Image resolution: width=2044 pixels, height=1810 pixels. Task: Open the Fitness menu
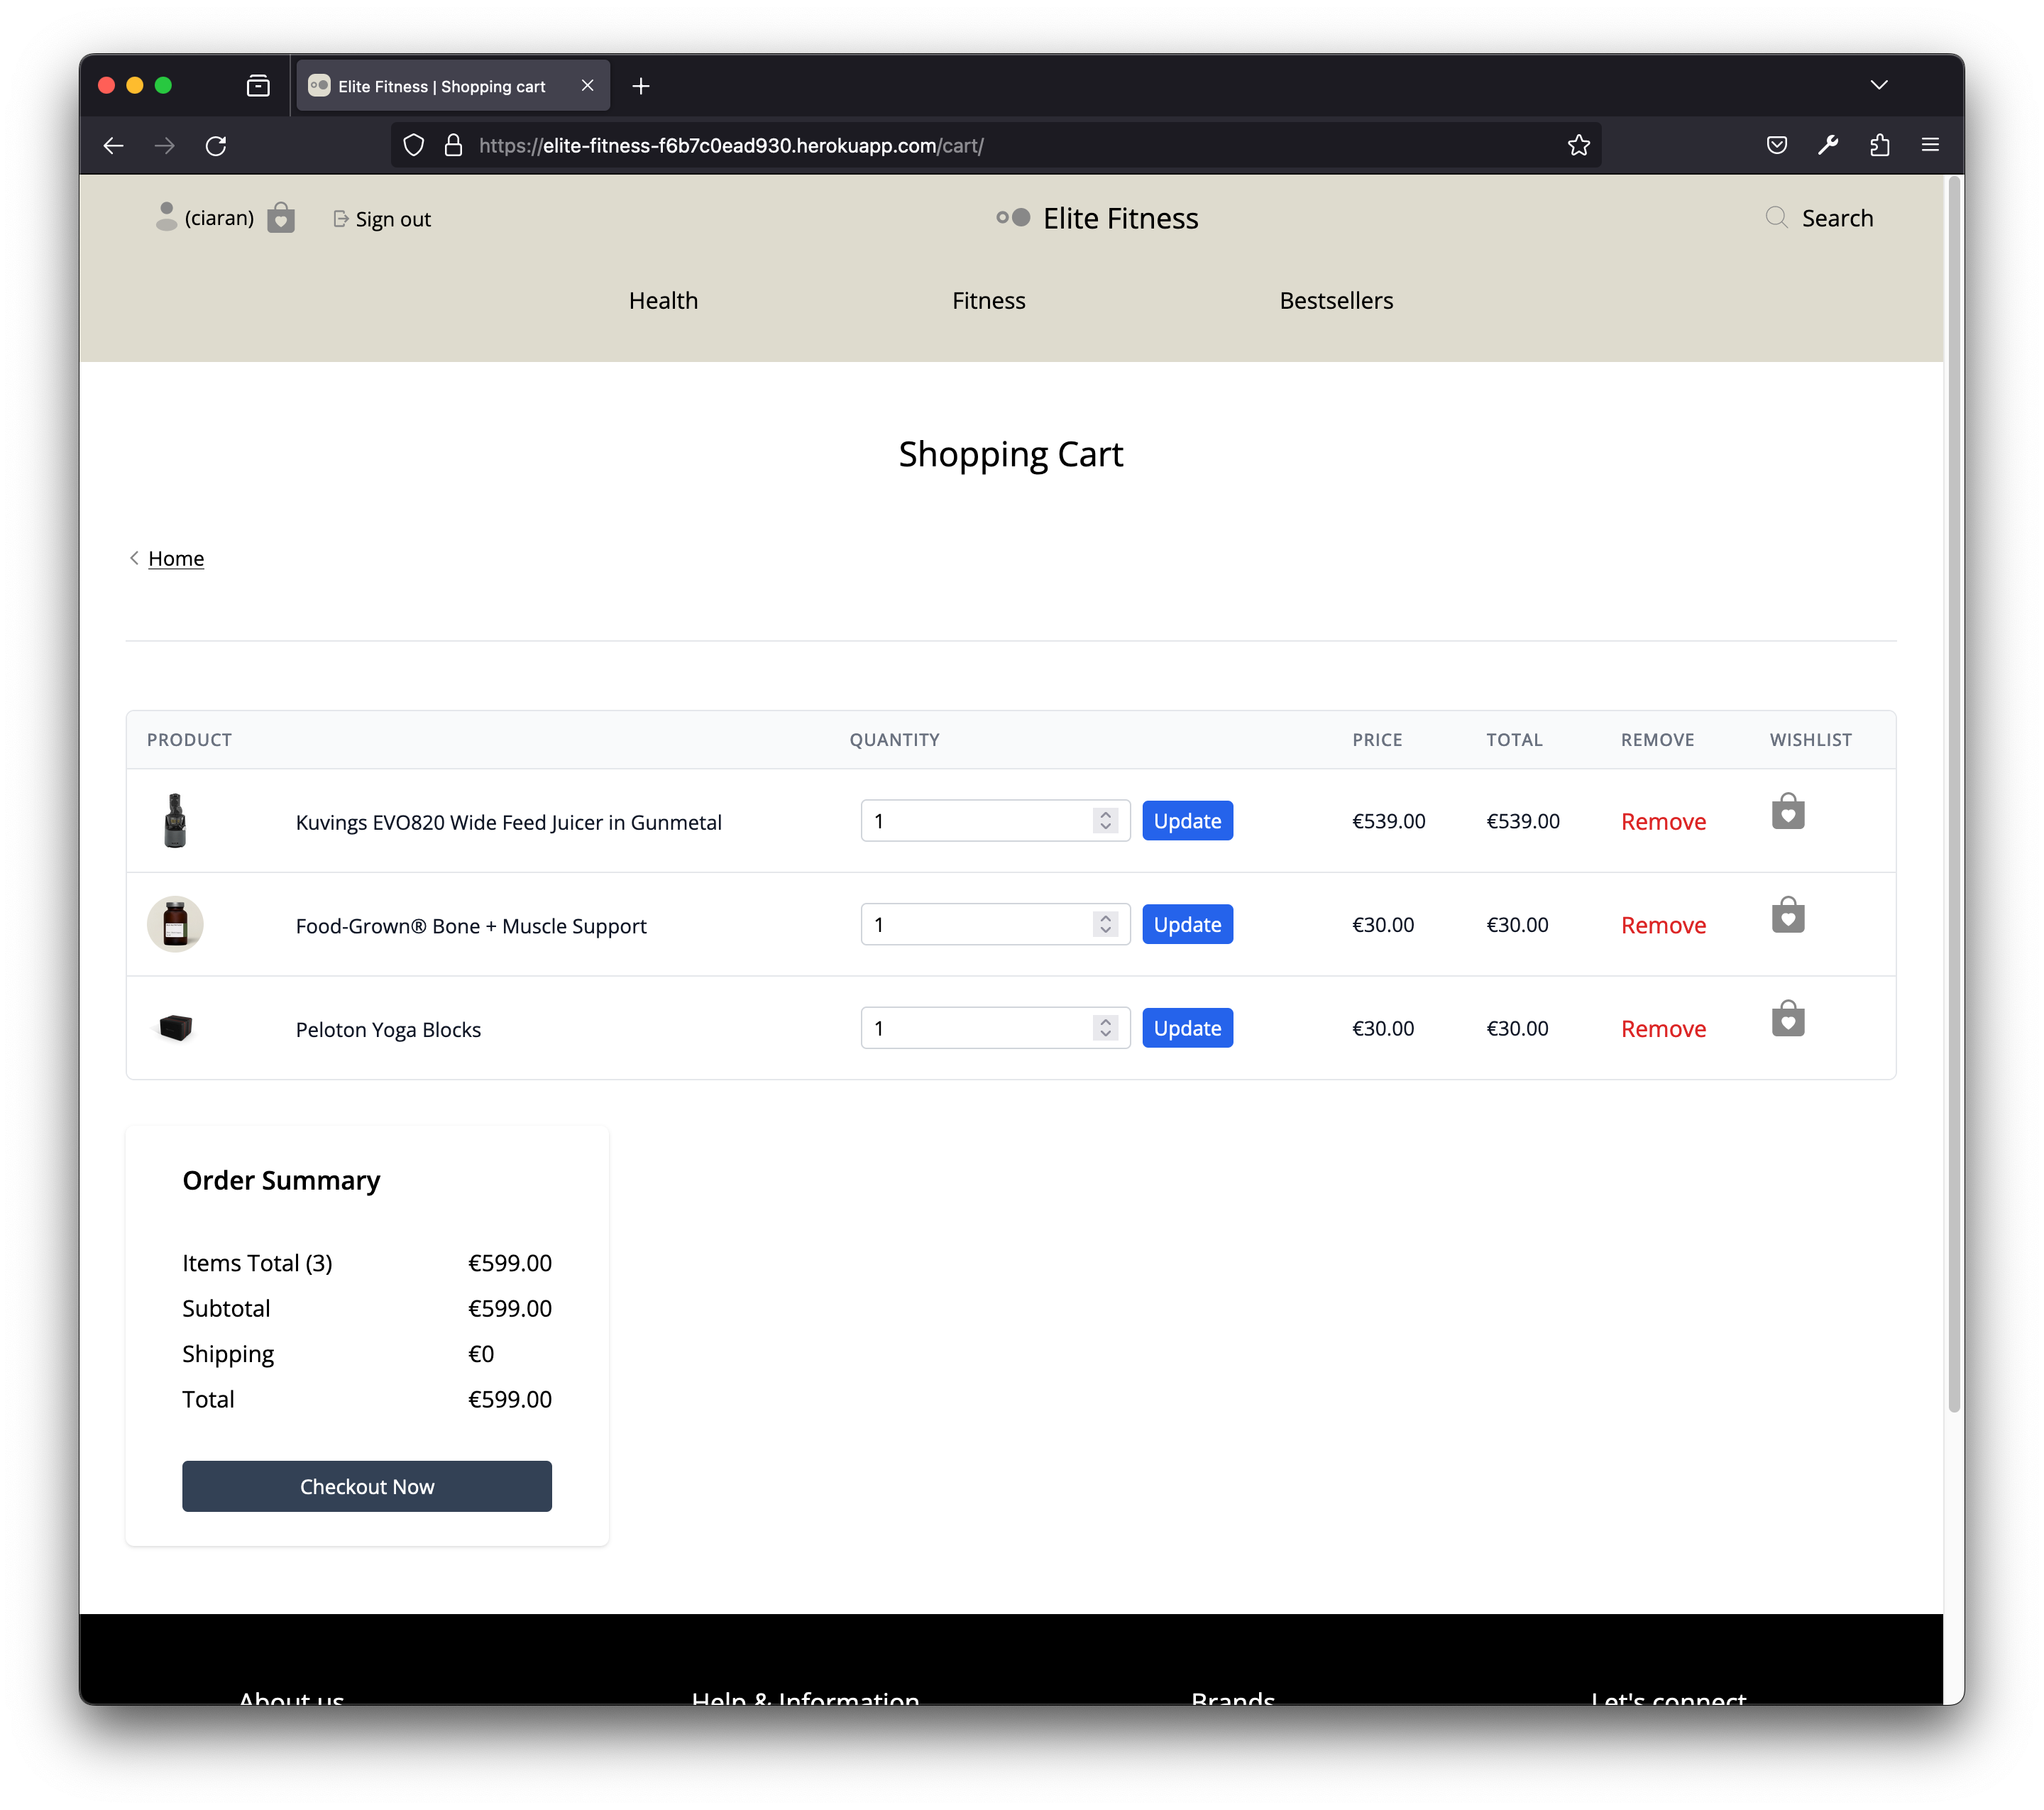click(988, 301)
